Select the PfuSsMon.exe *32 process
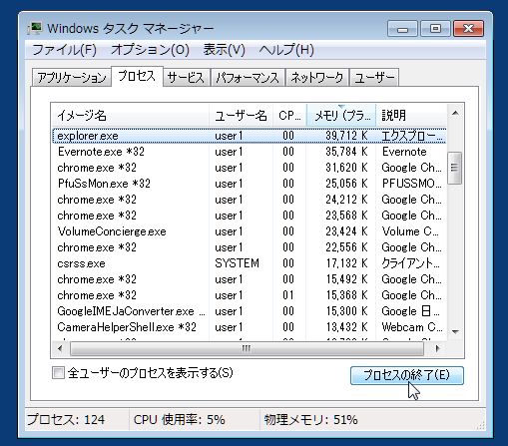The height and width of the screenshot is (446, 508). pos(249,184)
